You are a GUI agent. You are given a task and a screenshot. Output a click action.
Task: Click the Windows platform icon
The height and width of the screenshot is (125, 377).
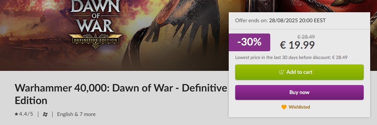tap(45, 114)
